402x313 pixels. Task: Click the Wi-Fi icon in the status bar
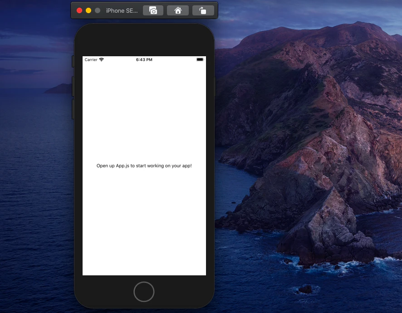click(x=102, y=59)
